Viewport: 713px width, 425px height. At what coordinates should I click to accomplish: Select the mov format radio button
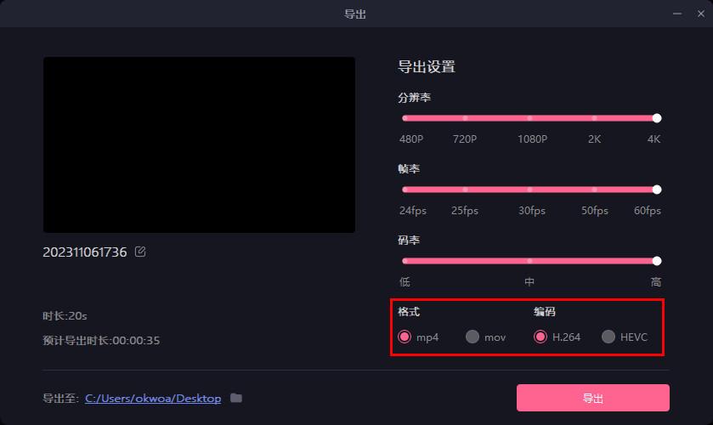[x=472, y=337]
